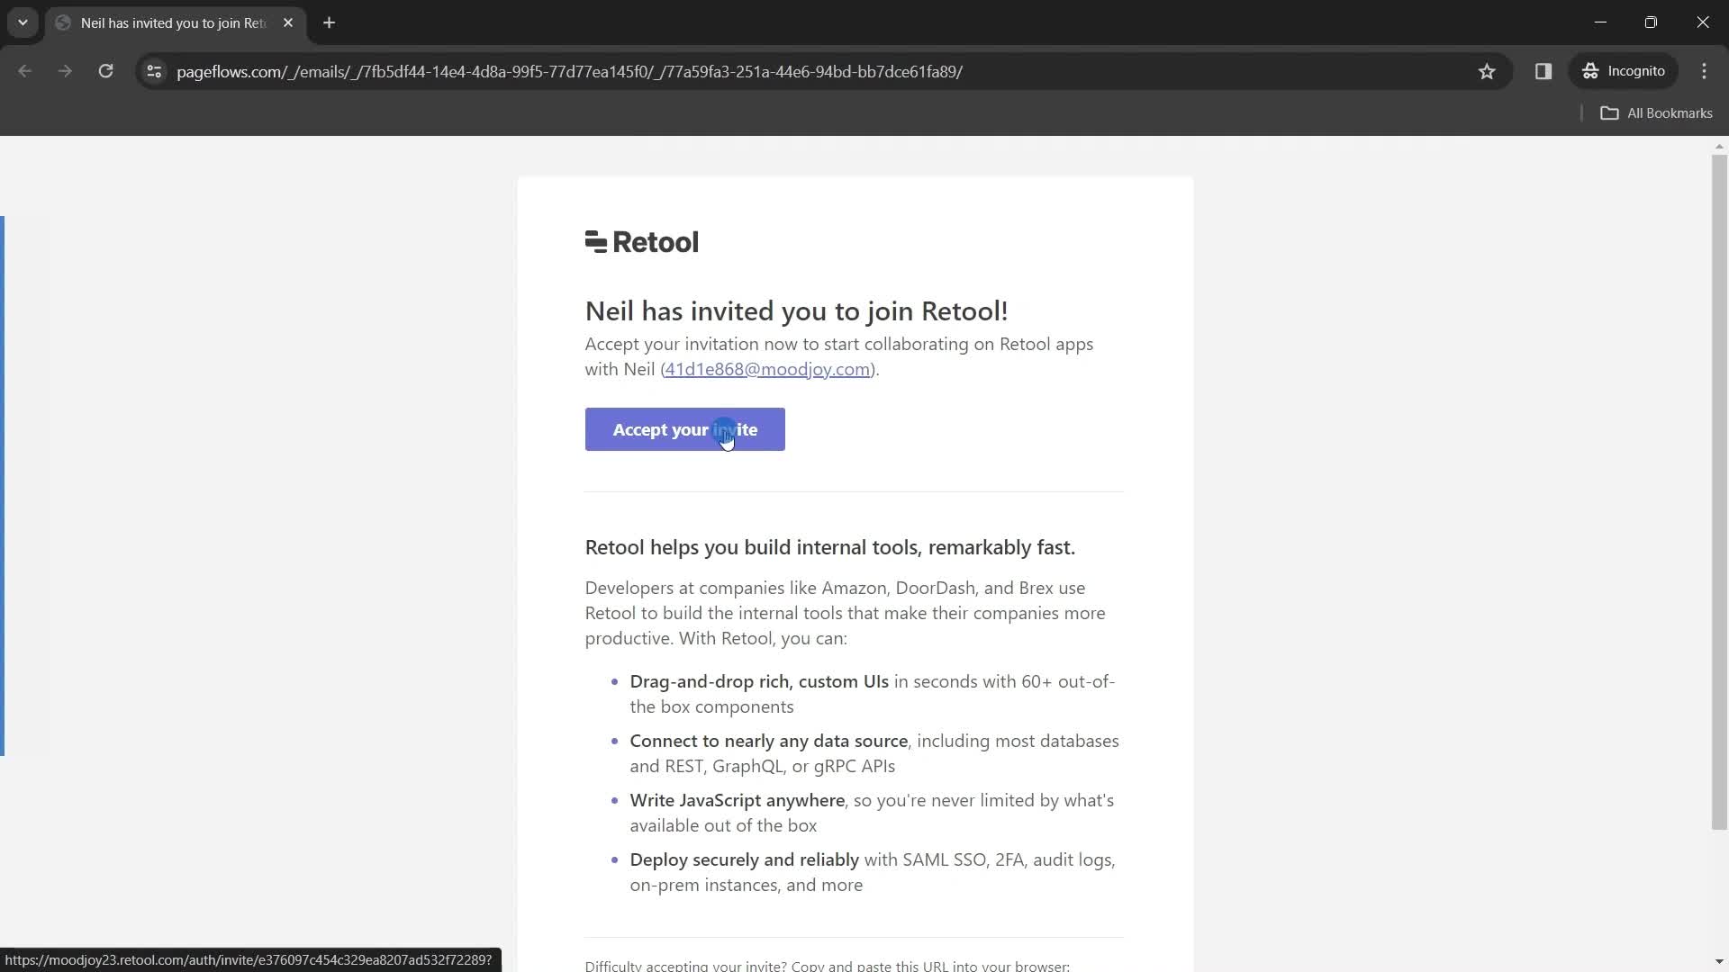Image resolution: width=1729 pixels, height=972 pixels.
Task: Click the Incognito mode icon
Action: (1592, 71)
